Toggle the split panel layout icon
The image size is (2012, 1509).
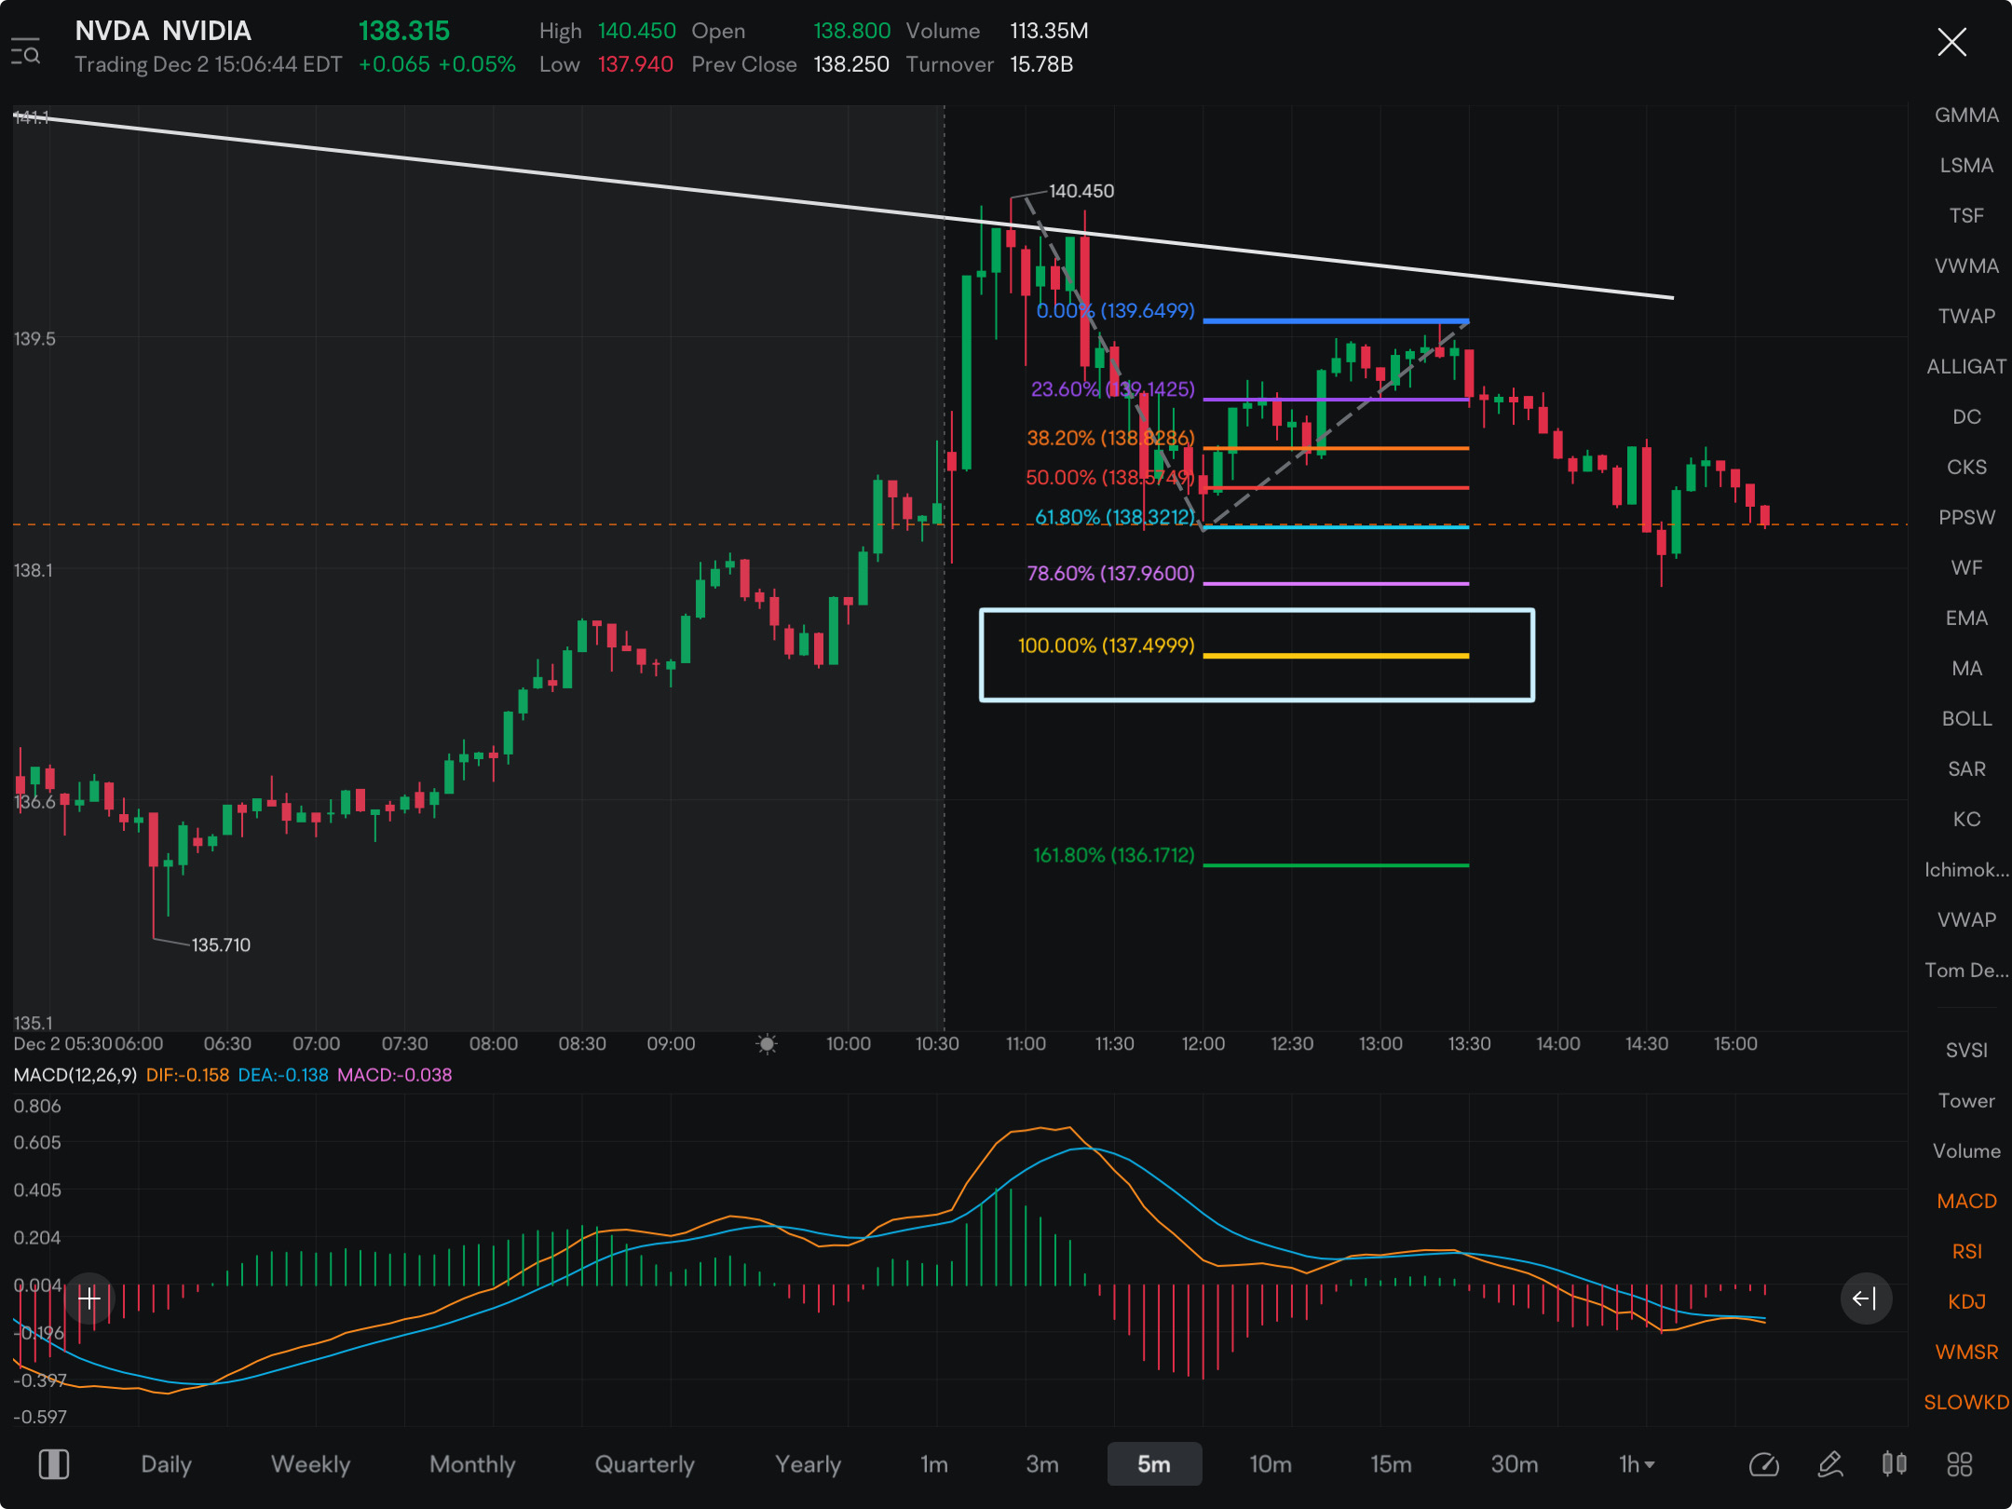coord(54,1464)
